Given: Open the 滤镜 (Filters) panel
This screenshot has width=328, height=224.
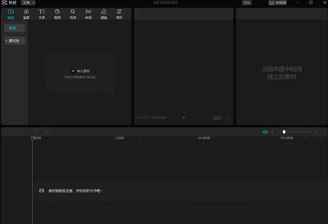Looking at the screenshot, I should pos(103,14).
